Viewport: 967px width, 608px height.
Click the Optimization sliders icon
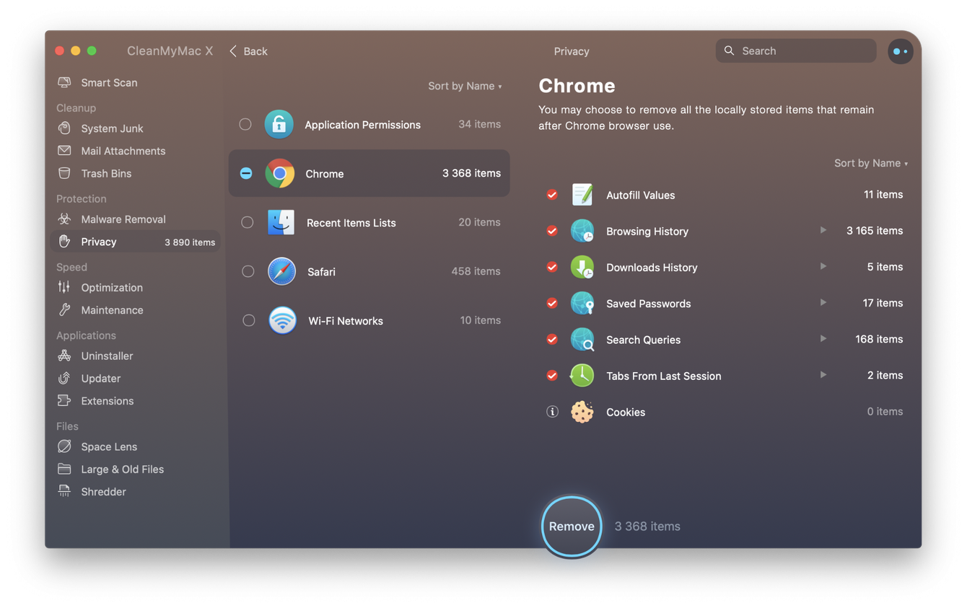pyautogui.click(x=64, y=287)
